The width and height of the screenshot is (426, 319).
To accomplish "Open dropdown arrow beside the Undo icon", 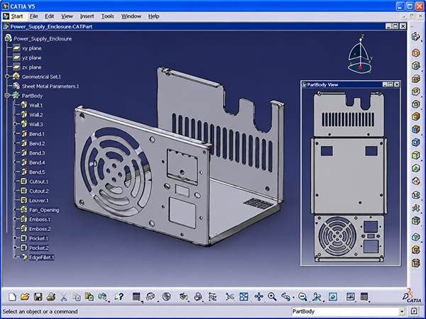I will pos(109,301).
